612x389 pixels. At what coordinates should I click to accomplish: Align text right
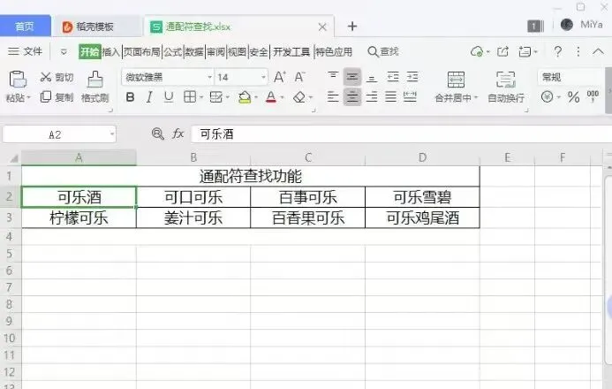(x=372, y=96)
